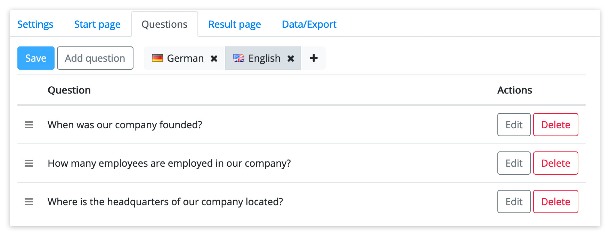610x236 pixels.
Task: Edit the headquarters location question
Action: [x=514, y=202]
